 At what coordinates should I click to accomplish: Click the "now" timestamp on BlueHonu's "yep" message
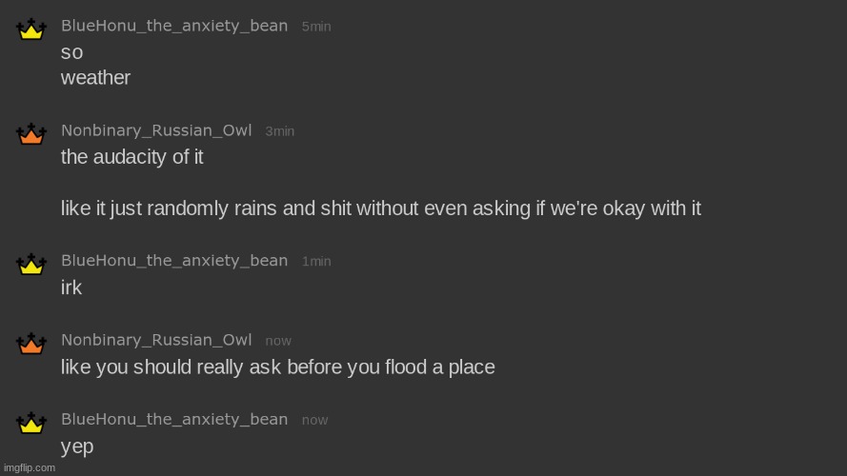(314, 421)
